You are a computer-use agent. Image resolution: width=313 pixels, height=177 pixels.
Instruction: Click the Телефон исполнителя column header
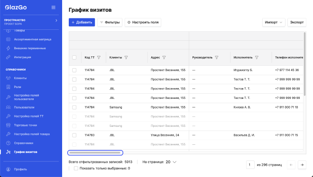[289, 58]
